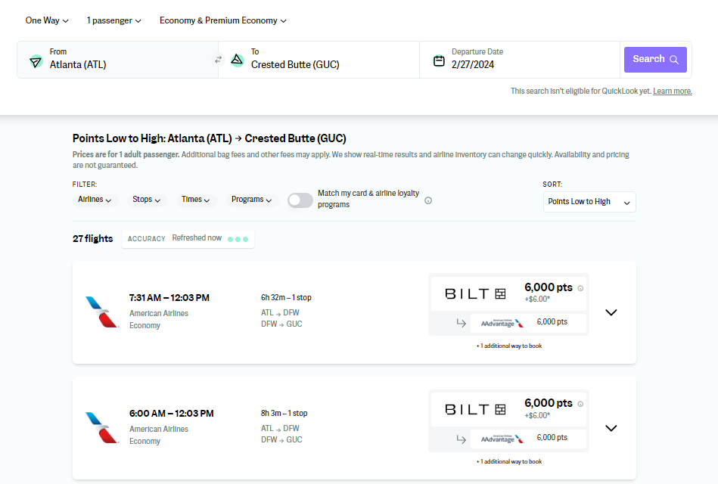Screen dimensions: 718x484
Task: Enable Match my card & airline loyalty toggle
Action: [x=300, y=200]
